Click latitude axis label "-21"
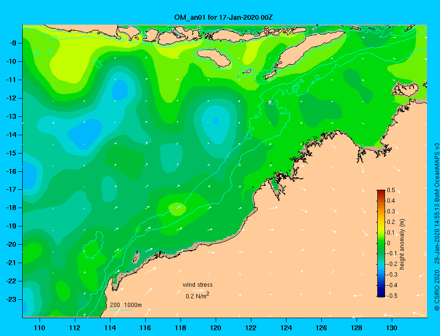 point(11,263)
